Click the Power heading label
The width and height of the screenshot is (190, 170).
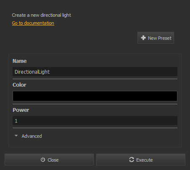21,110
